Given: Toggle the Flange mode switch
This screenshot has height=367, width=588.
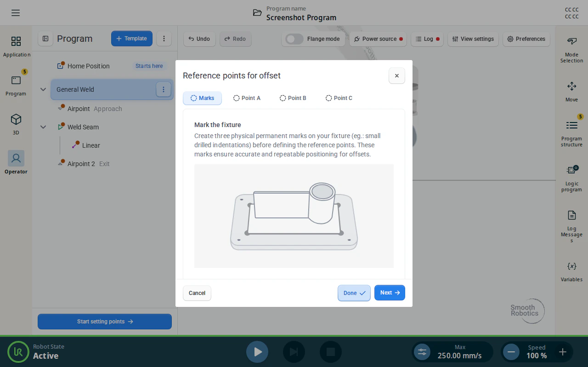Looking at the screenshot, I should pos(294,39).
